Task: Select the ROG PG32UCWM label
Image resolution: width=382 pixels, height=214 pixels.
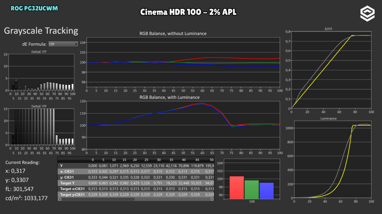Action: [x=34, y=9]
